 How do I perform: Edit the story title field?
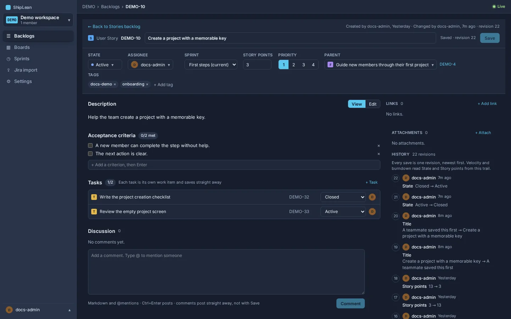(x=290, y=38)
